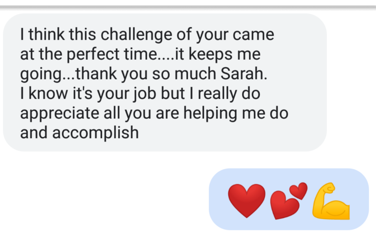Click the gray divider line at top
The height and width of the screenshot is (246, 376).
click(x=188, y=7)
